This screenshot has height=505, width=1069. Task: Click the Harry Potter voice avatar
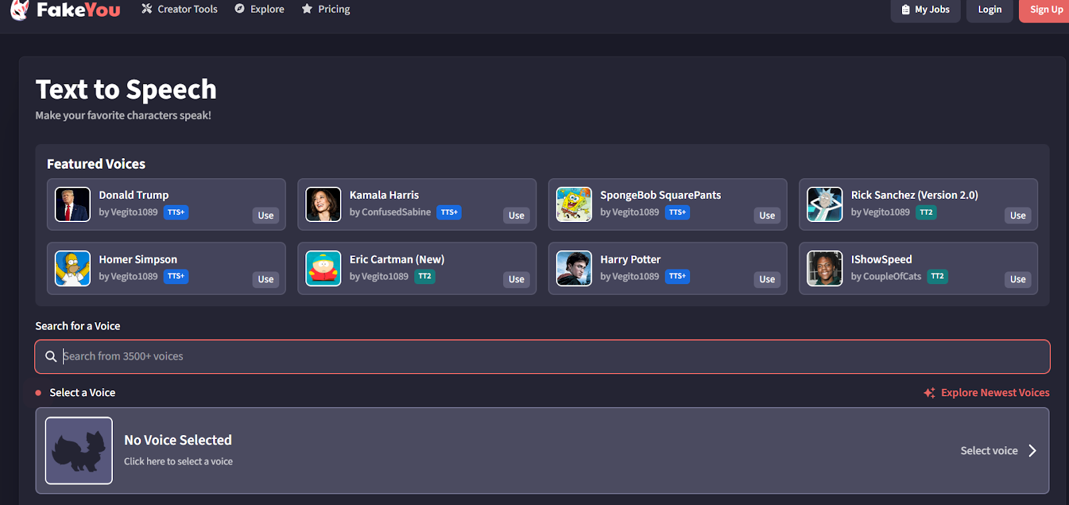coord(574,268)
